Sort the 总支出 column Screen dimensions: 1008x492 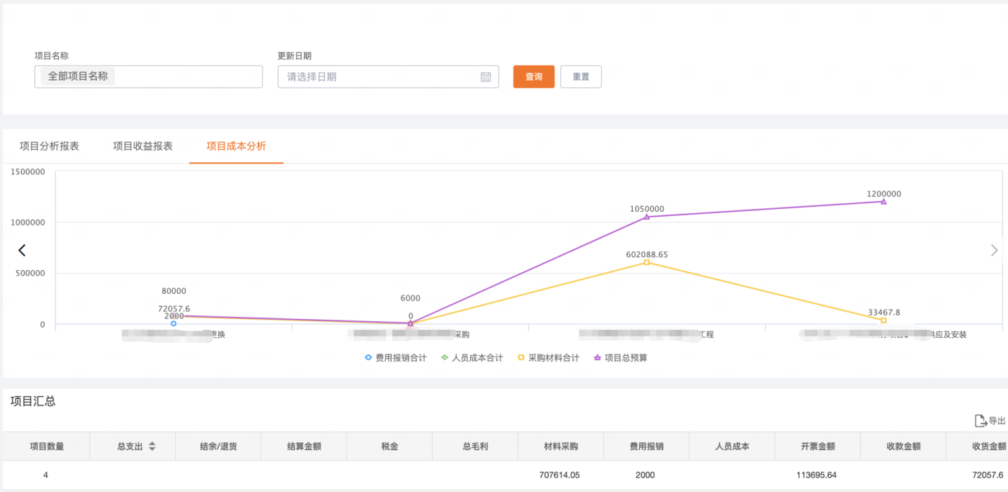click(152, 447)
